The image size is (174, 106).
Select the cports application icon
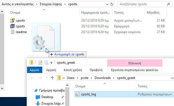coord(13,26)
